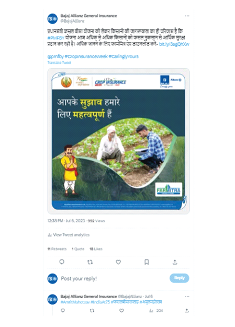This screenshot has height=327, width=235.
Task: Open the three-dot menu on main tweet
Action: 187,16
